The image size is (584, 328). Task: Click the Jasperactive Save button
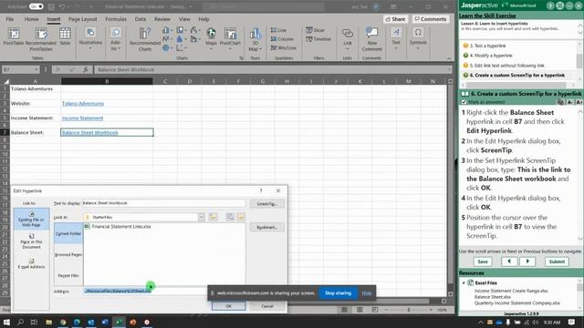coord(483,261)
